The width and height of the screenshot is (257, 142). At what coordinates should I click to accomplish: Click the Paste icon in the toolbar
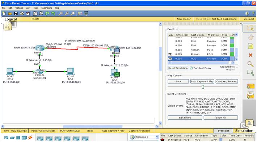pos(41,14)
